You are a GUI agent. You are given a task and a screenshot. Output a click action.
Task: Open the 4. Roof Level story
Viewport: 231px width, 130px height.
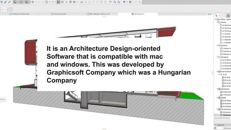225,25
